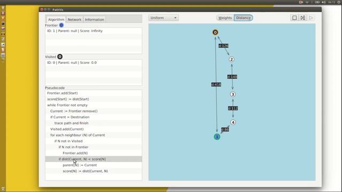The width and height of the screenshot is (342, 192).
Task: Click the step-forward playback button
Action: click(x=303, y=18)
